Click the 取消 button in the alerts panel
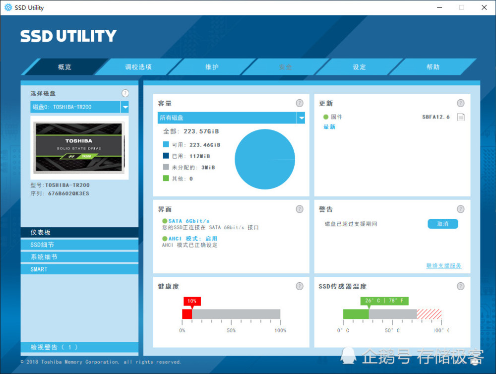The image size is (496, 374). click(442, 224)
